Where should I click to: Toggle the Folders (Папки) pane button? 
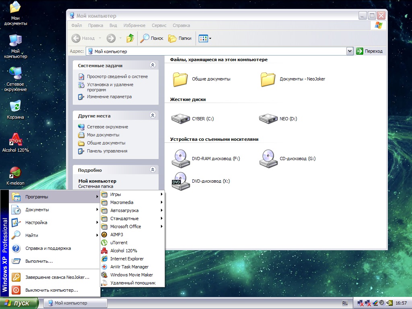(180, 38)
